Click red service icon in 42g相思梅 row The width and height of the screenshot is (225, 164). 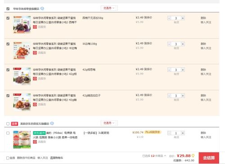tap(35, 79)
